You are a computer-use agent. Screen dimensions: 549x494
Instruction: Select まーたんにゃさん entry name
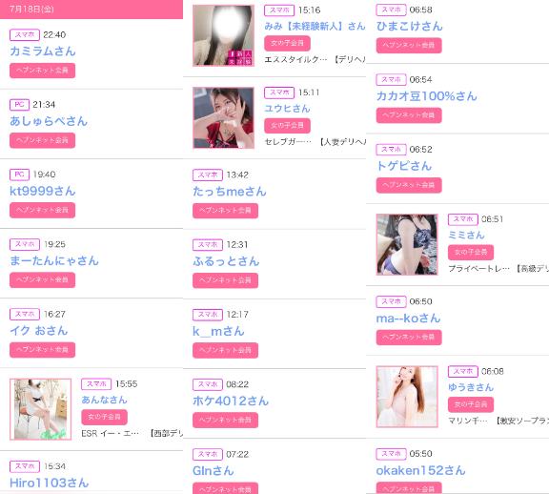point(54,260)
